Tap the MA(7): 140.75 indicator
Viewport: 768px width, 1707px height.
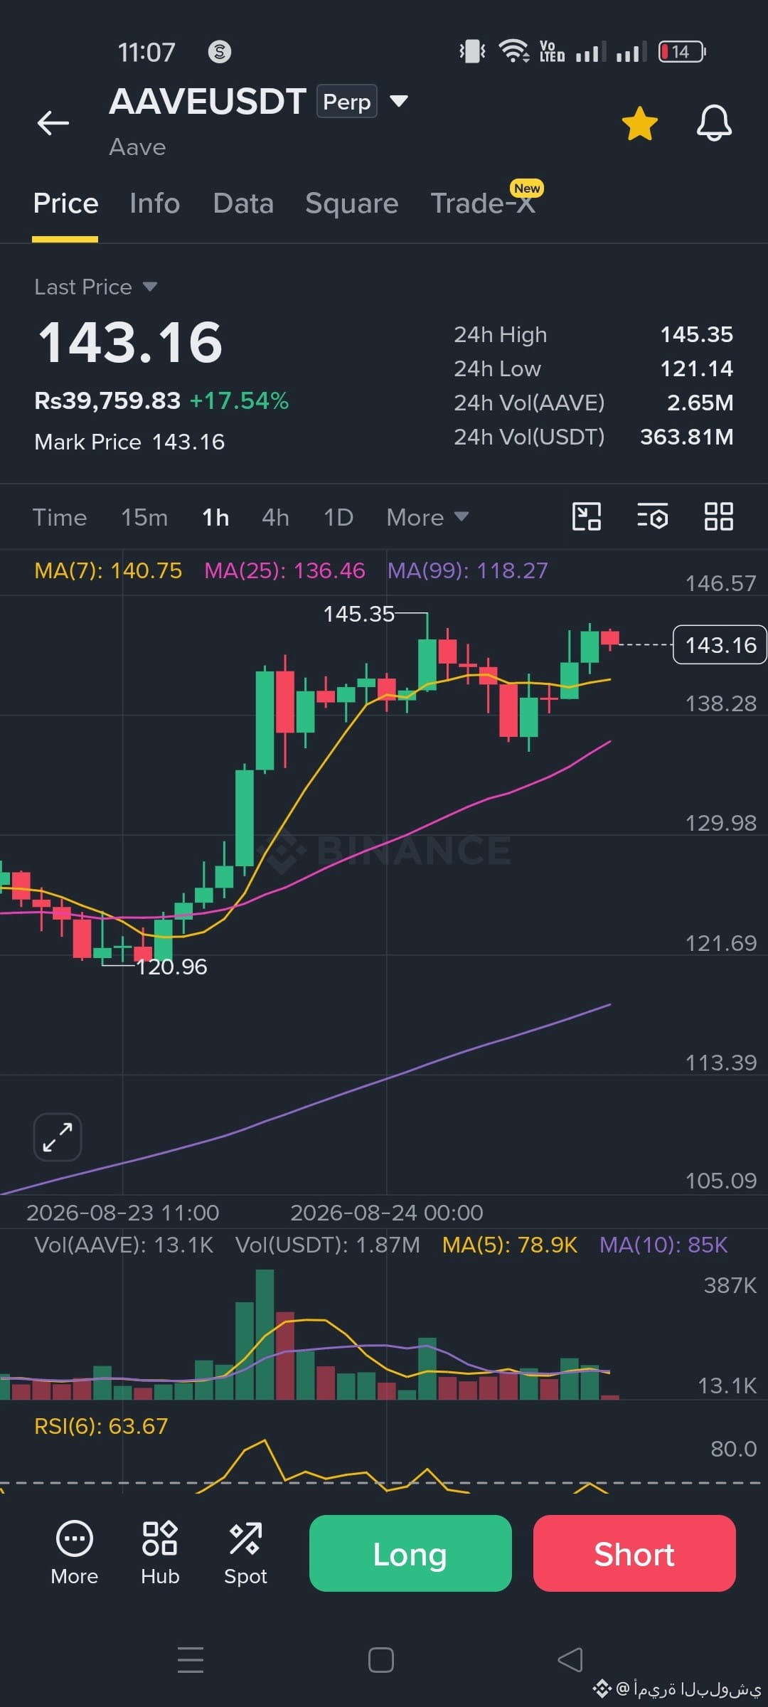pyautogui.click(x=108, y=570)
